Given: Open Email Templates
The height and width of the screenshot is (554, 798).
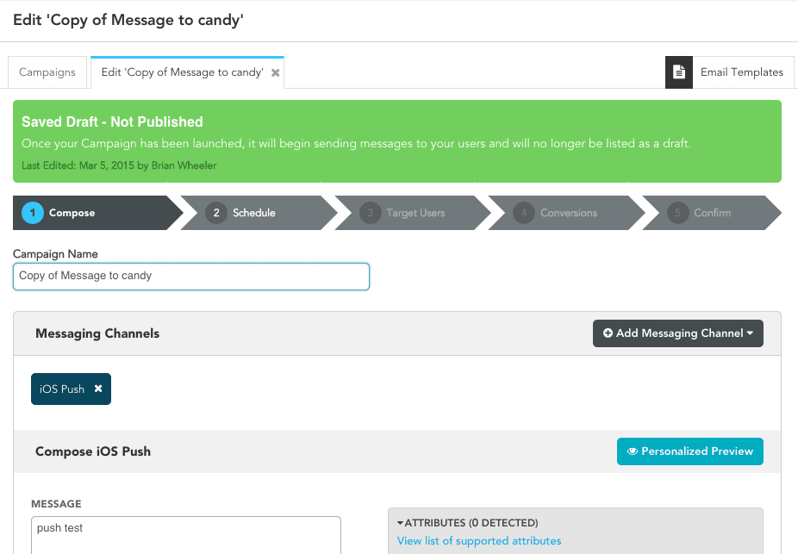Looking at the screenshot, I should pyautogui.click(x=741, y=72).
